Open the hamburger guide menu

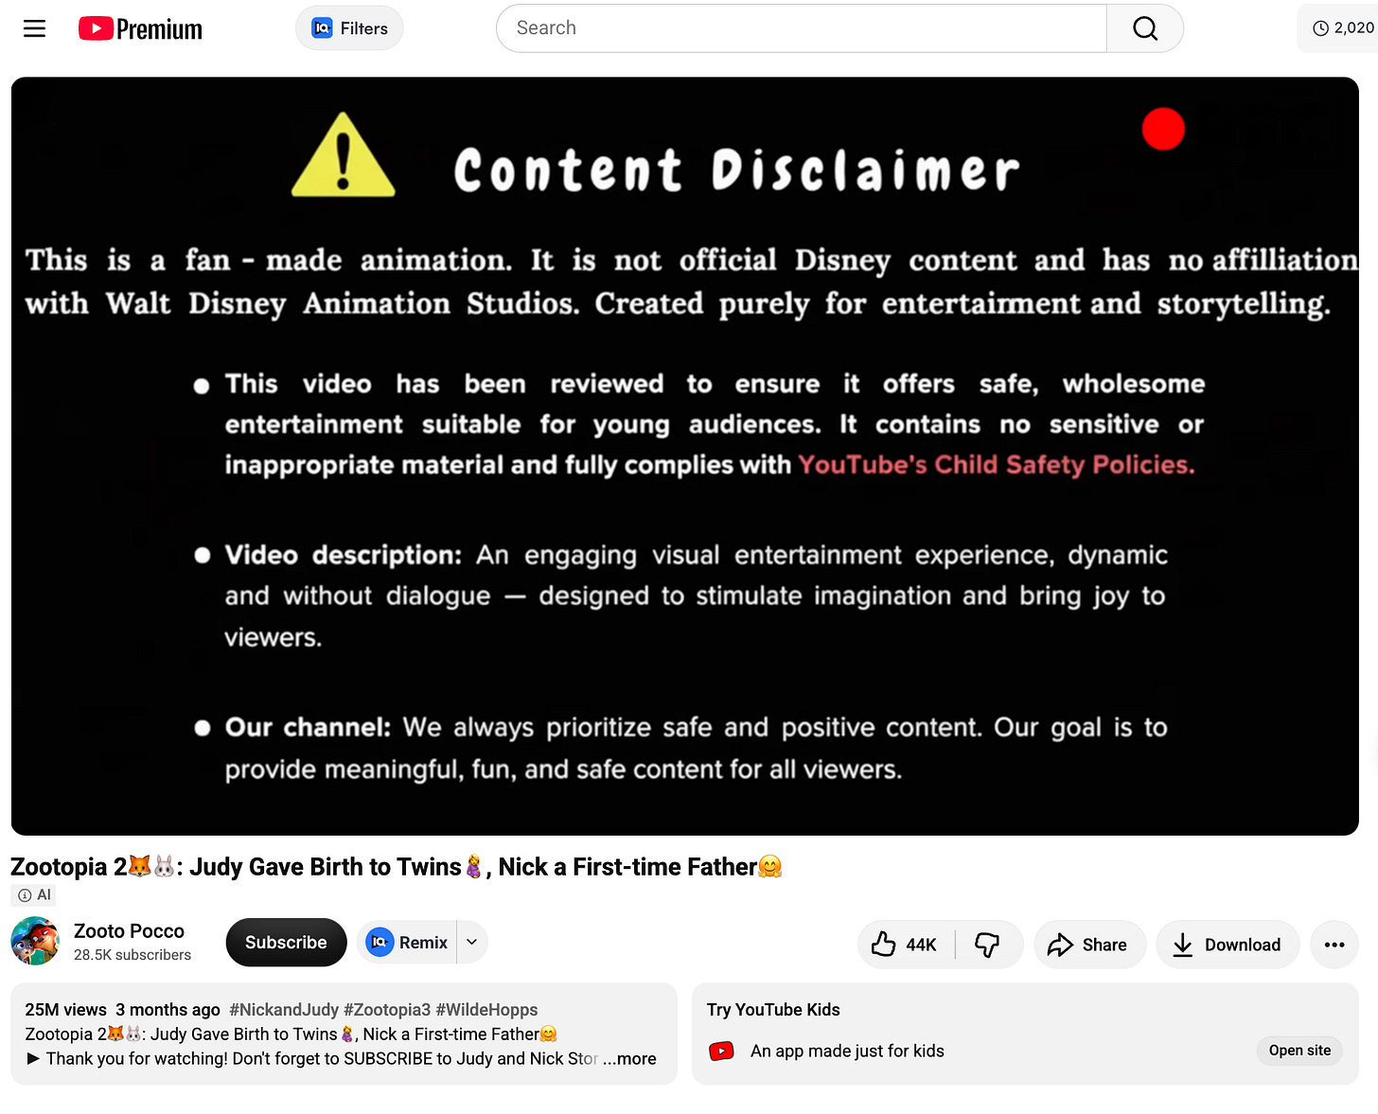click(35, 28)
